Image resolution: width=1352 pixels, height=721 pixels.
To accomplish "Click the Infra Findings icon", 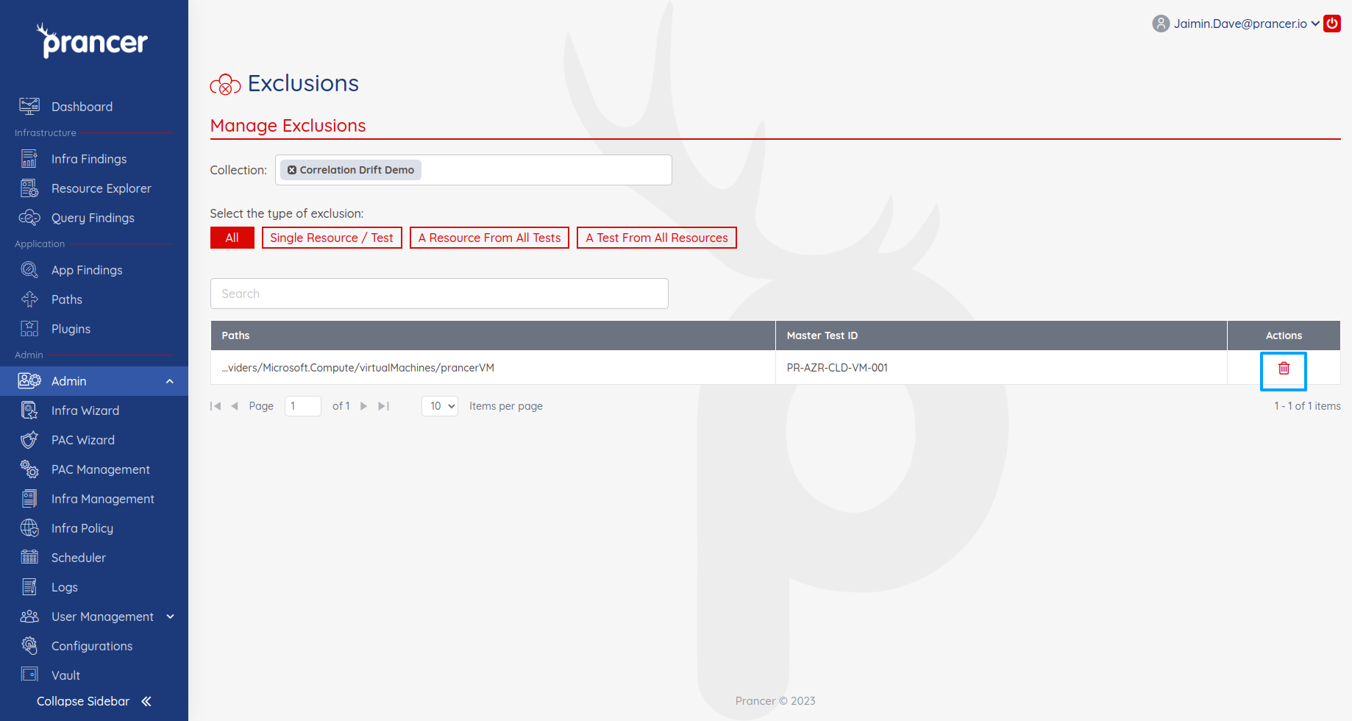I will coord(29,159).
